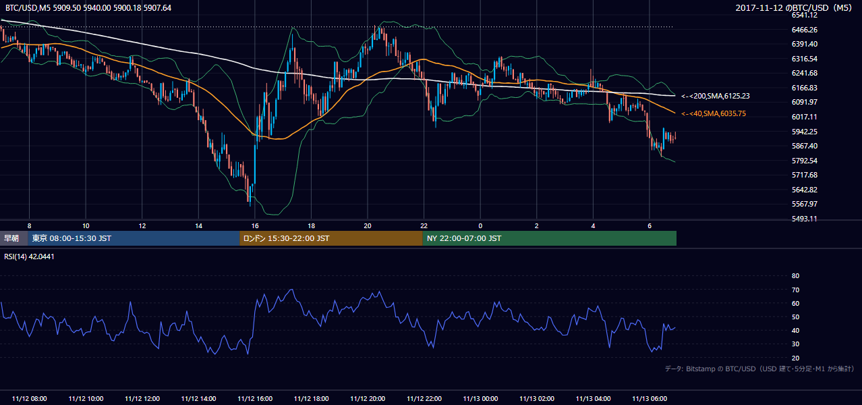Click the '11/12 14:00' time axis label

pyautogui.click(x=198, y=399)
